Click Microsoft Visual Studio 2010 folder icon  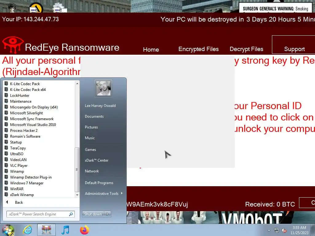6,124
